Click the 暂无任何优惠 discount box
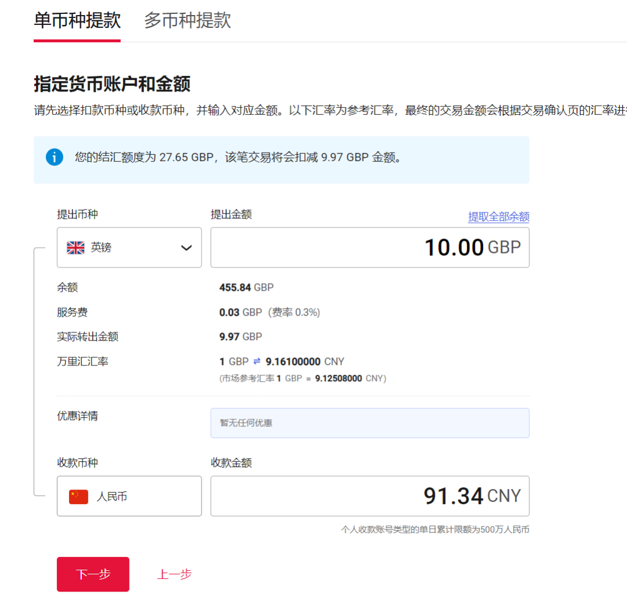This screenshot has height=612, width=627. pyautogui.click(x=370, y=423)
